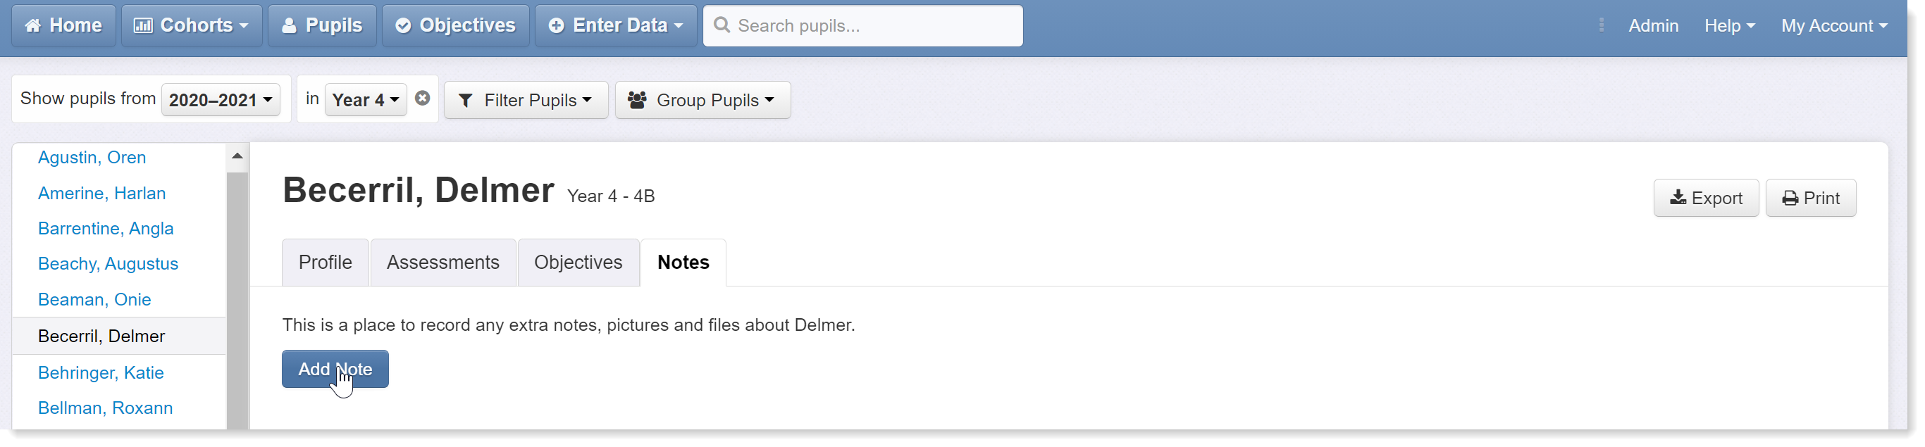1925x447 pixels.
Task: Add a note for Delmer
Action: pyautogui.click(x=335, y=369)
